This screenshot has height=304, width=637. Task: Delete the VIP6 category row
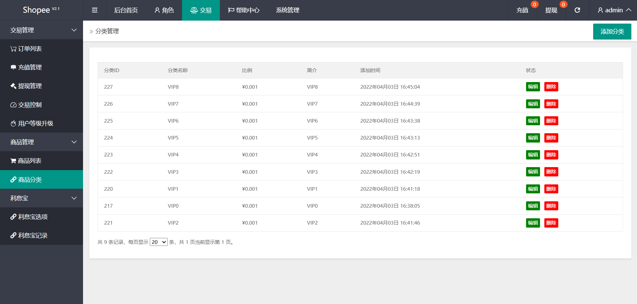pyautogui.click(x=551, y=121)
